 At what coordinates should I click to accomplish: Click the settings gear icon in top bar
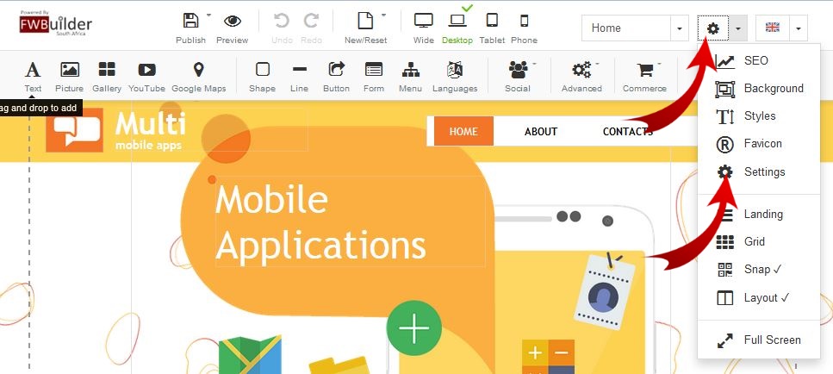[x=713, y=28]
